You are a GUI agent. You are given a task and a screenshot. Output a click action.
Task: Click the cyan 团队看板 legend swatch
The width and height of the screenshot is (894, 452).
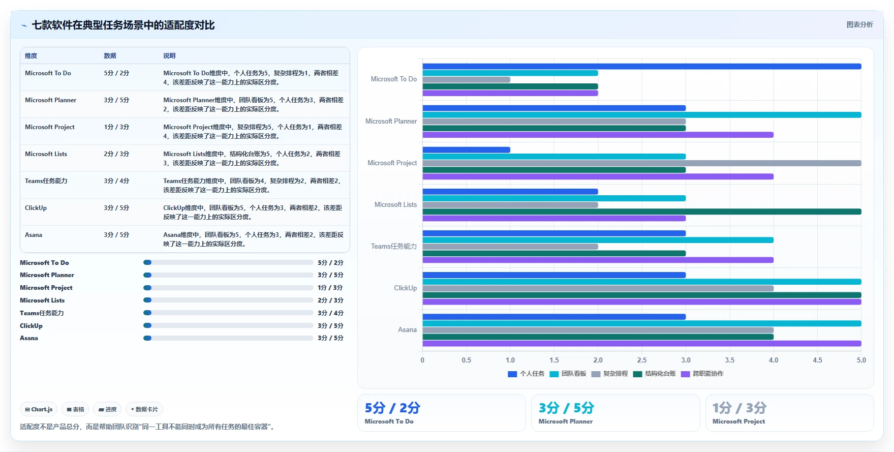coord(554,374)
